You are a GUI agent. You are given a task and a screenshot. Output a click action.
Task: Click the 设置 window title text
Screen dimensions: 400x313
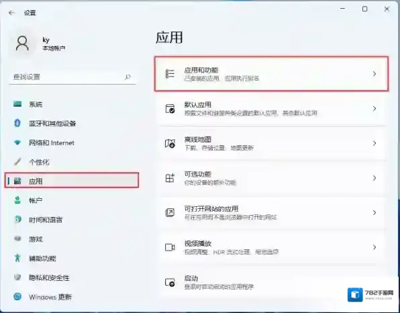[30, 13]
